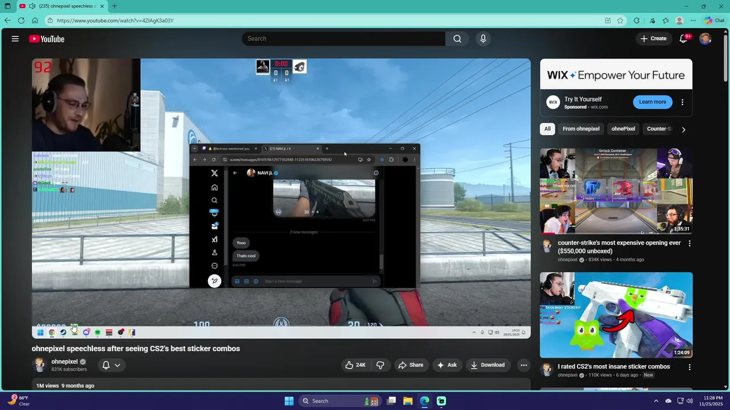Like the video with thumbs up

pos(355,365)
